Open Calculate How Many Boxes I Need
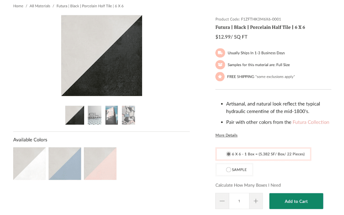 [248, 185]
